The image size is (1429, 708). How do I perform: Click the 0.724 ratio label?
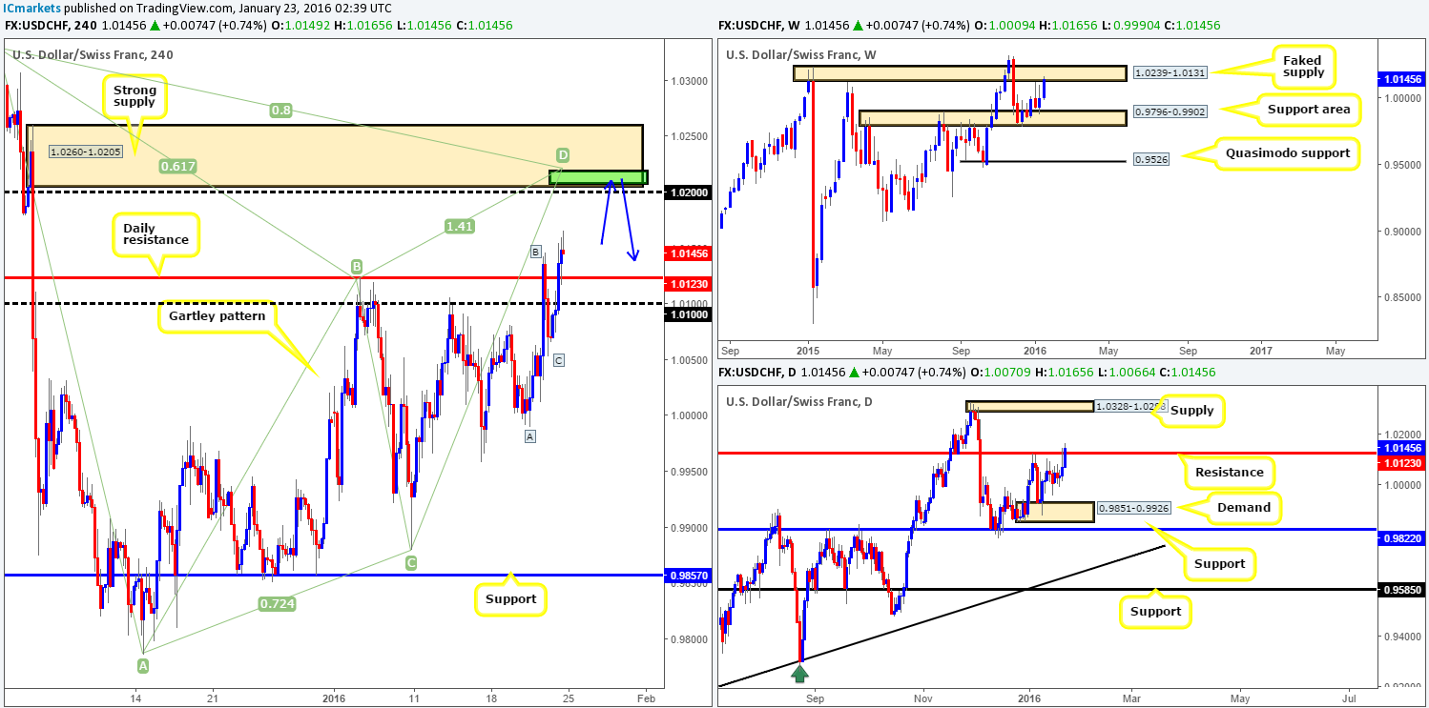click(277, 603)
